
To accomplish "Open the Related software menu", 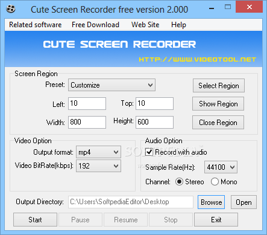I will point(36,25).
